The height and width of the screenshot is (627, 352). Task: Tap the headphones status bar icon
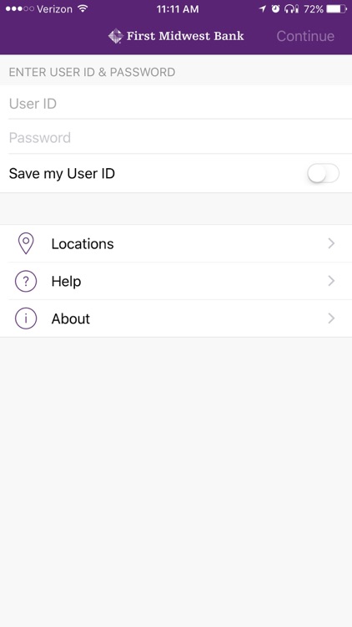coord(291,9)
